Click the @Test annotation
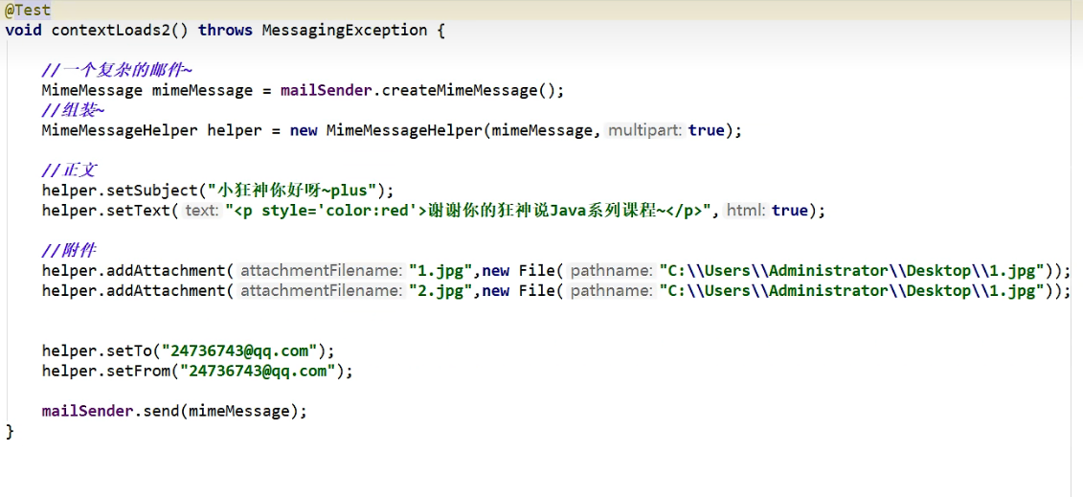This screenshot has width=1083, height=497. pyautogui.click(x=28, y=11)
